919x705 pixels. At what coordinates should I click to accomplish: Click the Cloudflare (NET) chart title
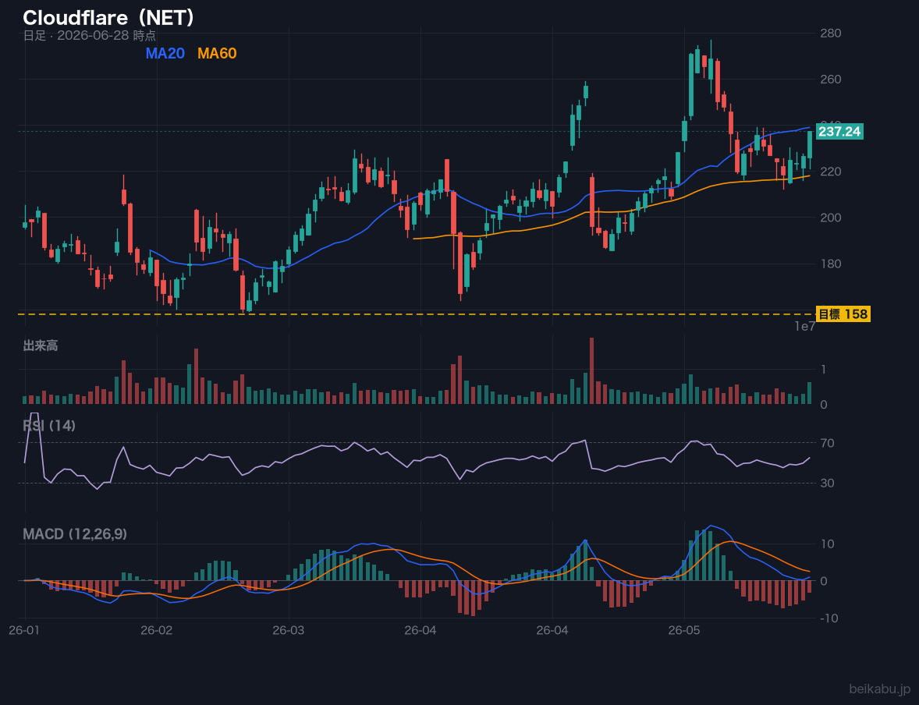[108, 18]
